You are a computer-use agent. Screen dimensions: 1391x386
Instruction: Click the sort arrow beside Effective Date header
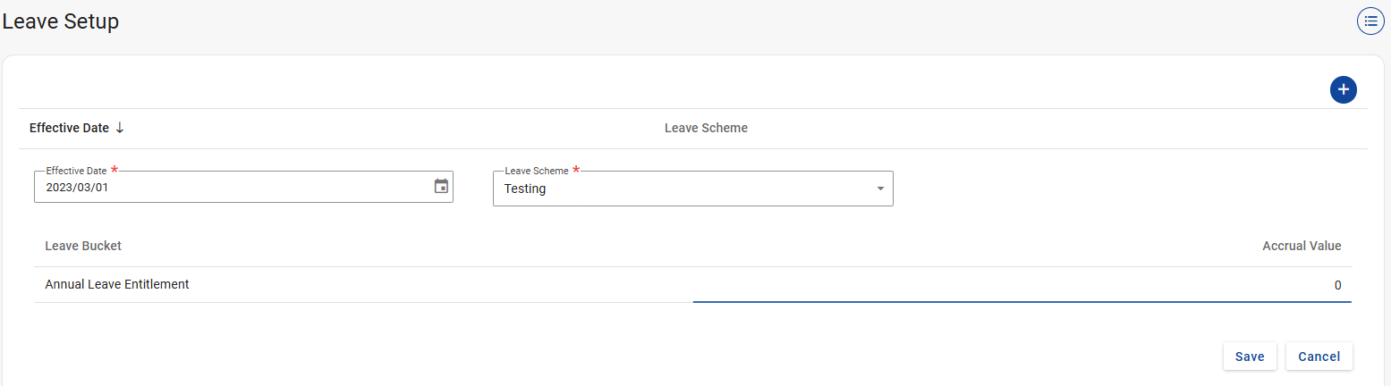pos(120,128)
